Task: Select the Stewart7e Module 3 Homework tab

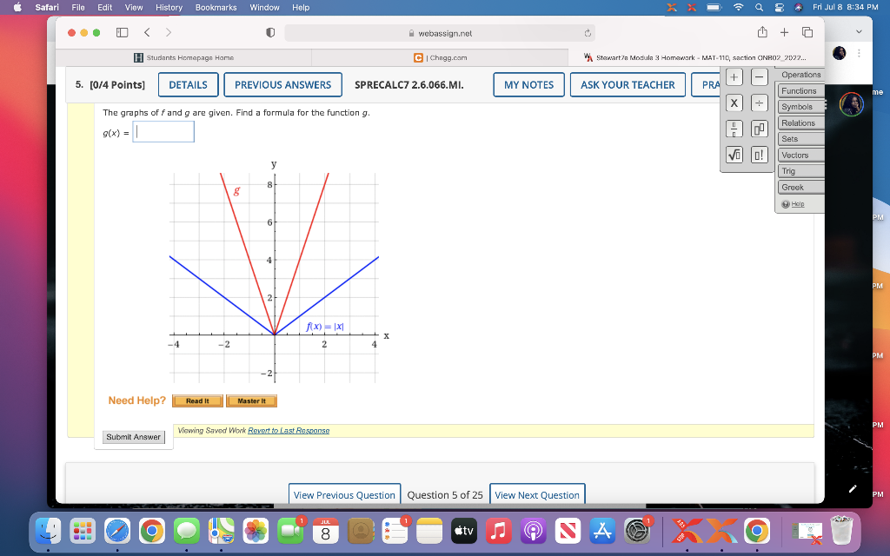Action: pyautogui.click(x=696, y=57)
